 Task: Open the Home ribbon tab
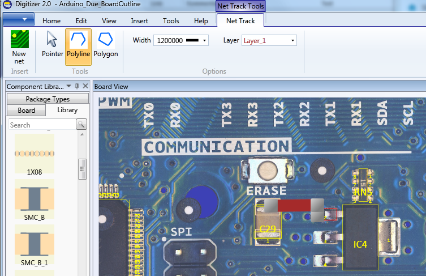coord(51,21)
